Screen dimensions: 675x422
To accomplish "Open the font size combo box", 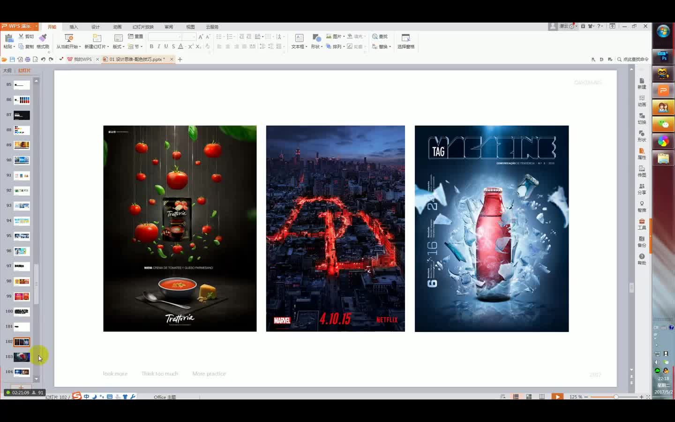I will [189, 37].
